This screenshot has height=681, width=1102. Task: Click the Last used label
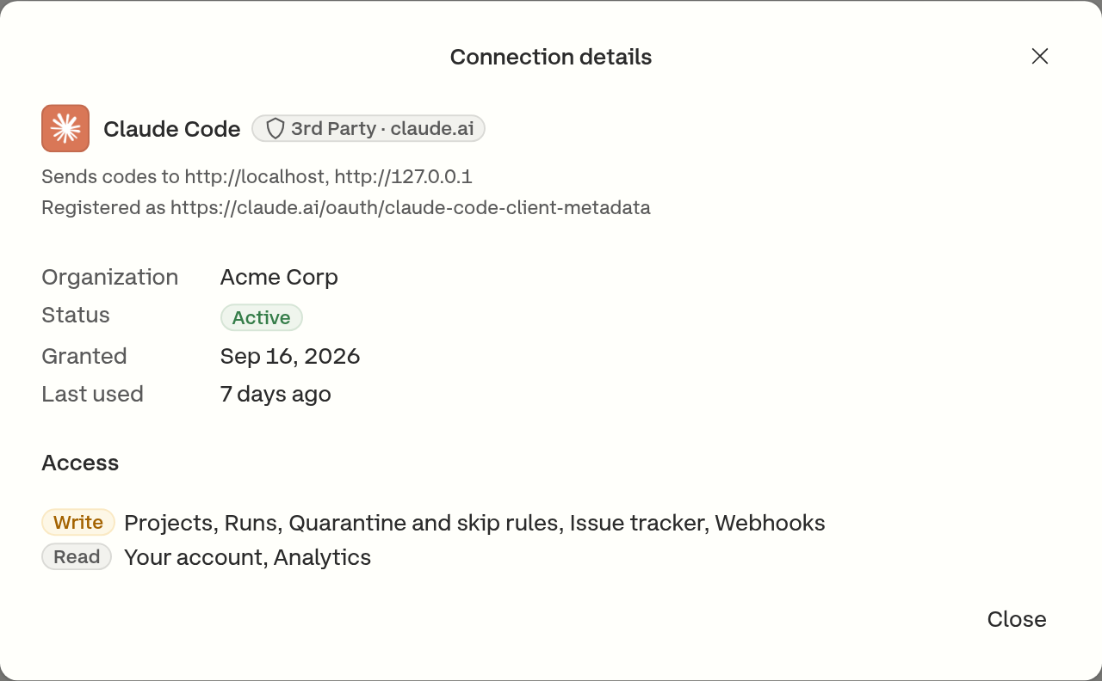click(92, 394)
